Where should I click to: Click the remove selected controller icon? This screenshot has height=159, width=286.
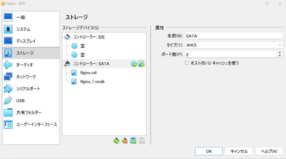pyautogui.click(x=125, y=141)
